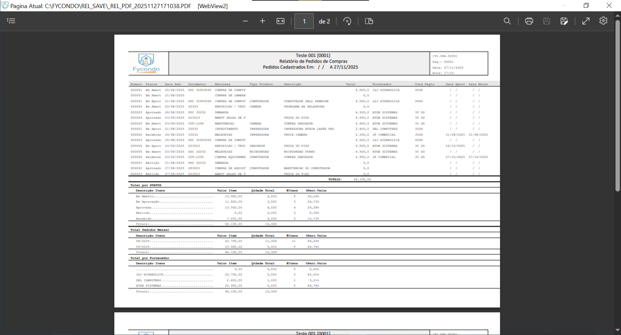The width and height of the screenshot is (621, 335).
Task: Click the report title Relatório de Pedidos de Compras
Action: (x=313, y=61)
